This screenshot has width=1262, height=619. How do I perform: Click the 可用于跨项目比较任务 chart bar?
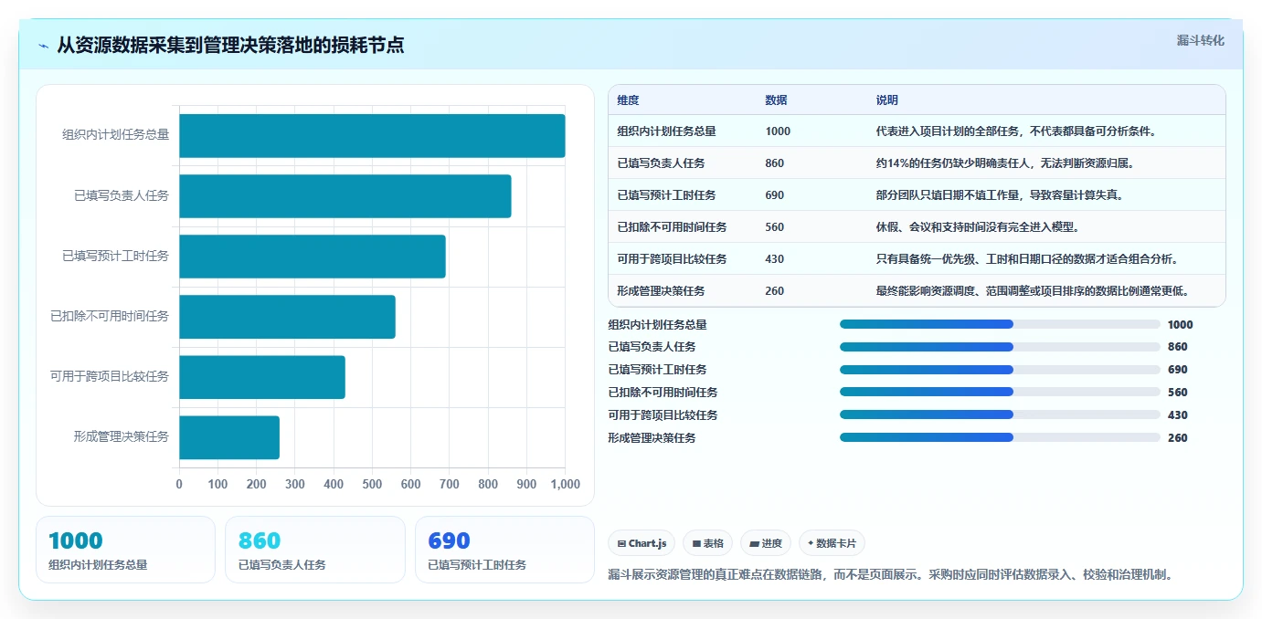262,377
